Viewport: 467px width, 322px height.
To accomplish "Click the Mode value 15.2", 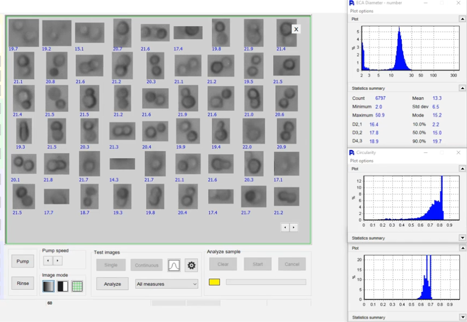I will coord(437,115).
